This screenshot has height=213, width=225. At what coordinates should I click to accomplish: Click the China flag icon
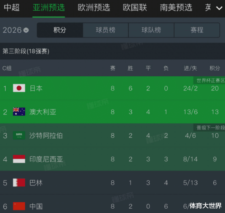(x=19, y=206)
